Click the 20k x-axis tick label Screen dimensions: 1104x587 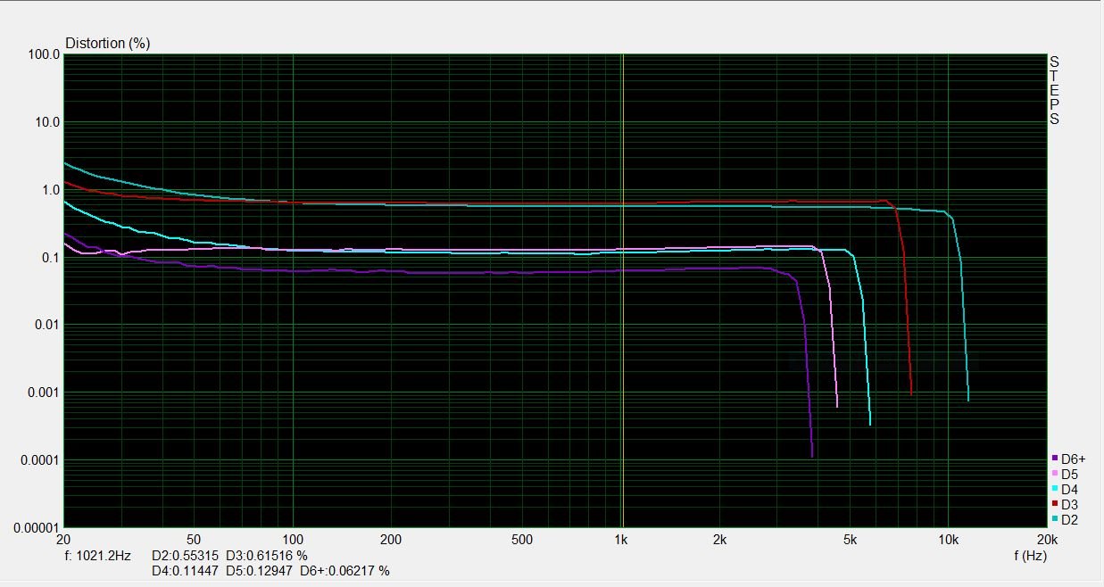tap(1047, 540)
